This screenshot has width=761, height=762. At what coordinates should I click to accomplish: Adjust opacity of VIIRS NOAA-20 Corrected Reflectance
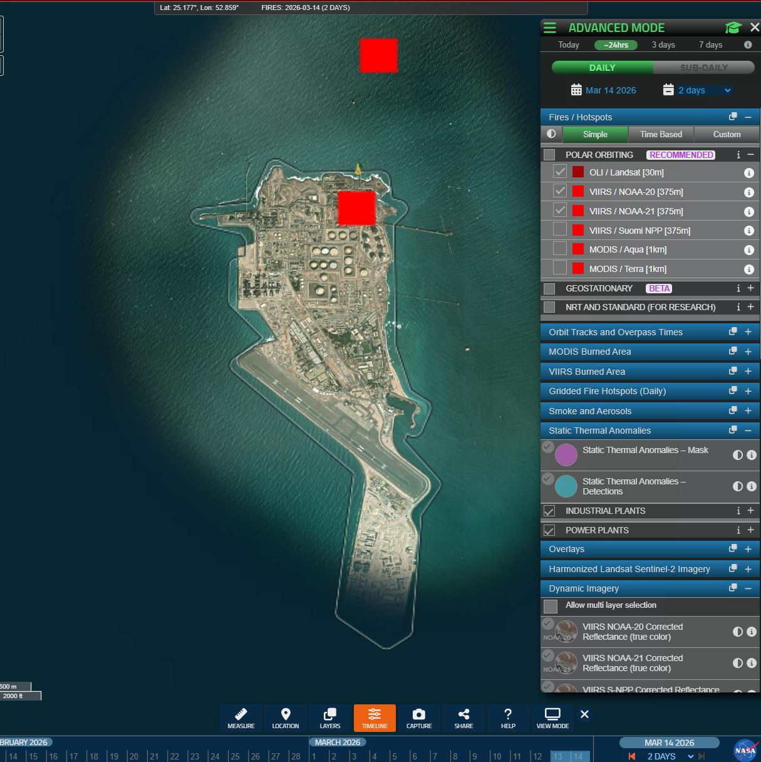[x=738, y=632]
